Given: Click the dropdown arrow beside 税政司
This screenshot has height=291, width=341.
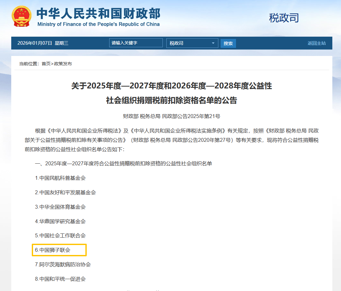Looking at the screenshot, I should (x=213, y=43).
